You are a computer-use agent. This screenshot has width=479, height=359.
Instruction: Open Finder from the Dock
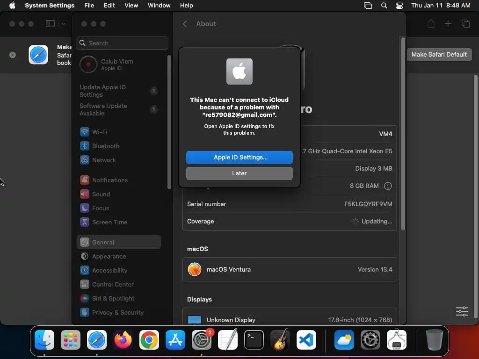(x=44, y=340)
